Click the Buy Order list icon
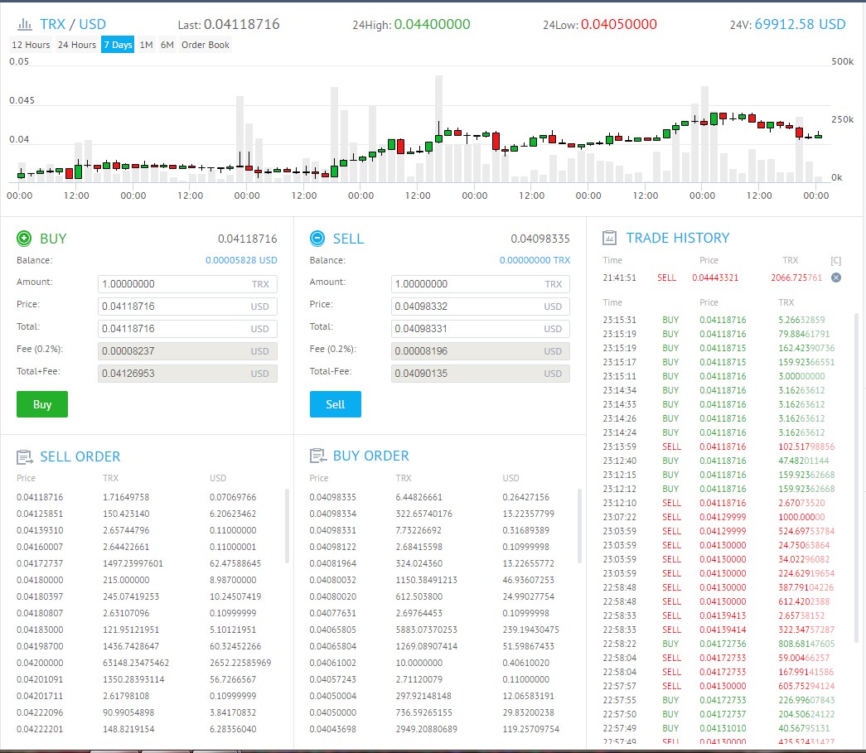 coord(317,456)
